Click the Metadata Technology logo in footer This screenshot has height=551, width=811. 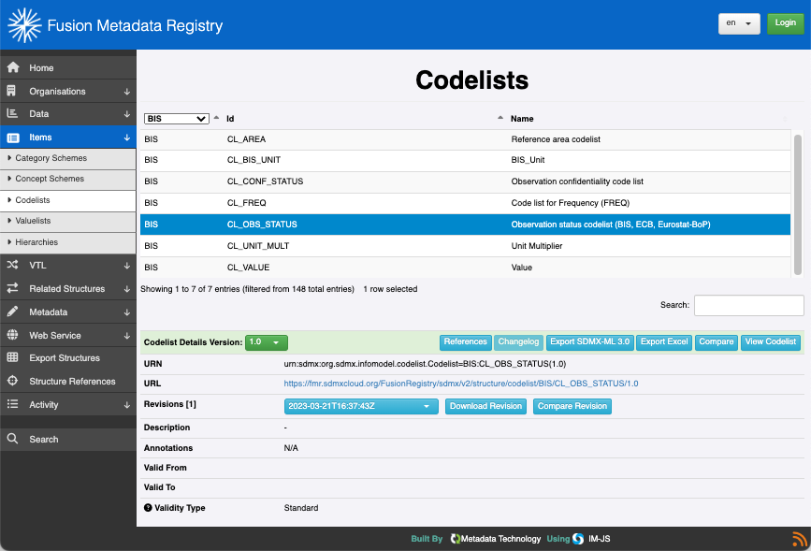pyautogui.click(x=456, y=539)
